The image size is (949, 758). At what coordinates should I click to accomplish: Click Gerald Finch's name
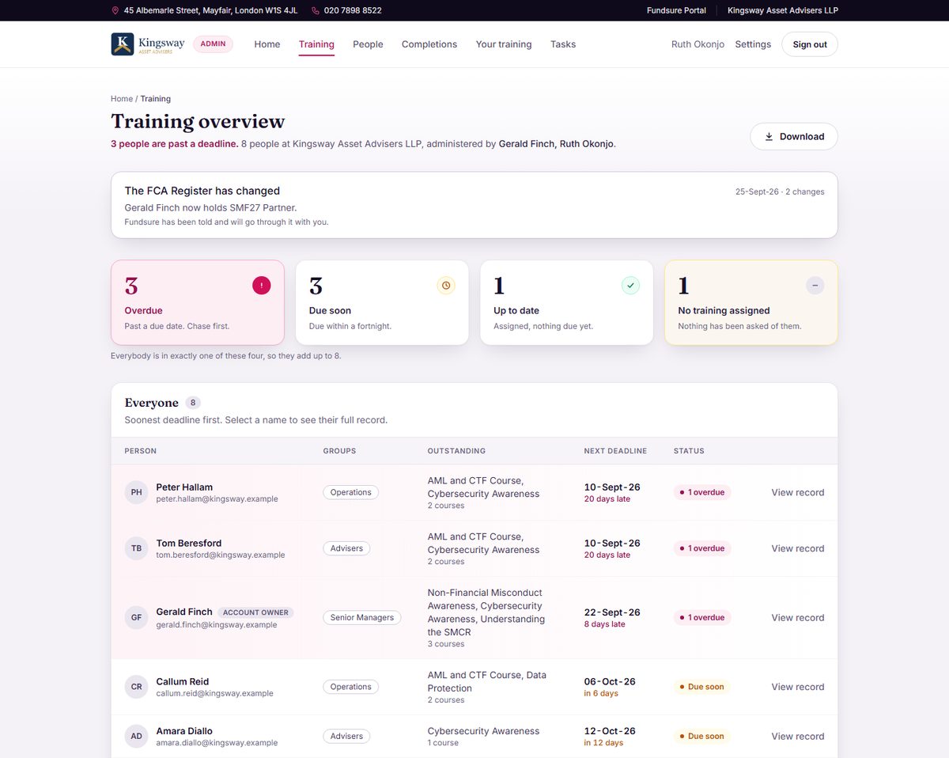tap(184, 612)
